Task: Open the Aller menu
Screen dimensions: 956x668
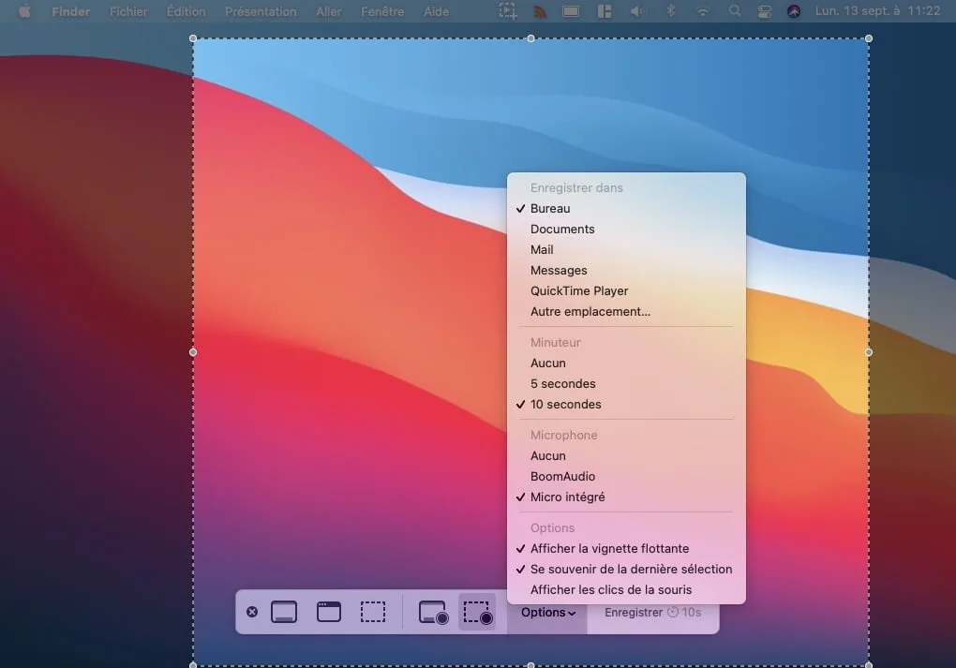Action: pyautogui.click(x=329, y=11)
